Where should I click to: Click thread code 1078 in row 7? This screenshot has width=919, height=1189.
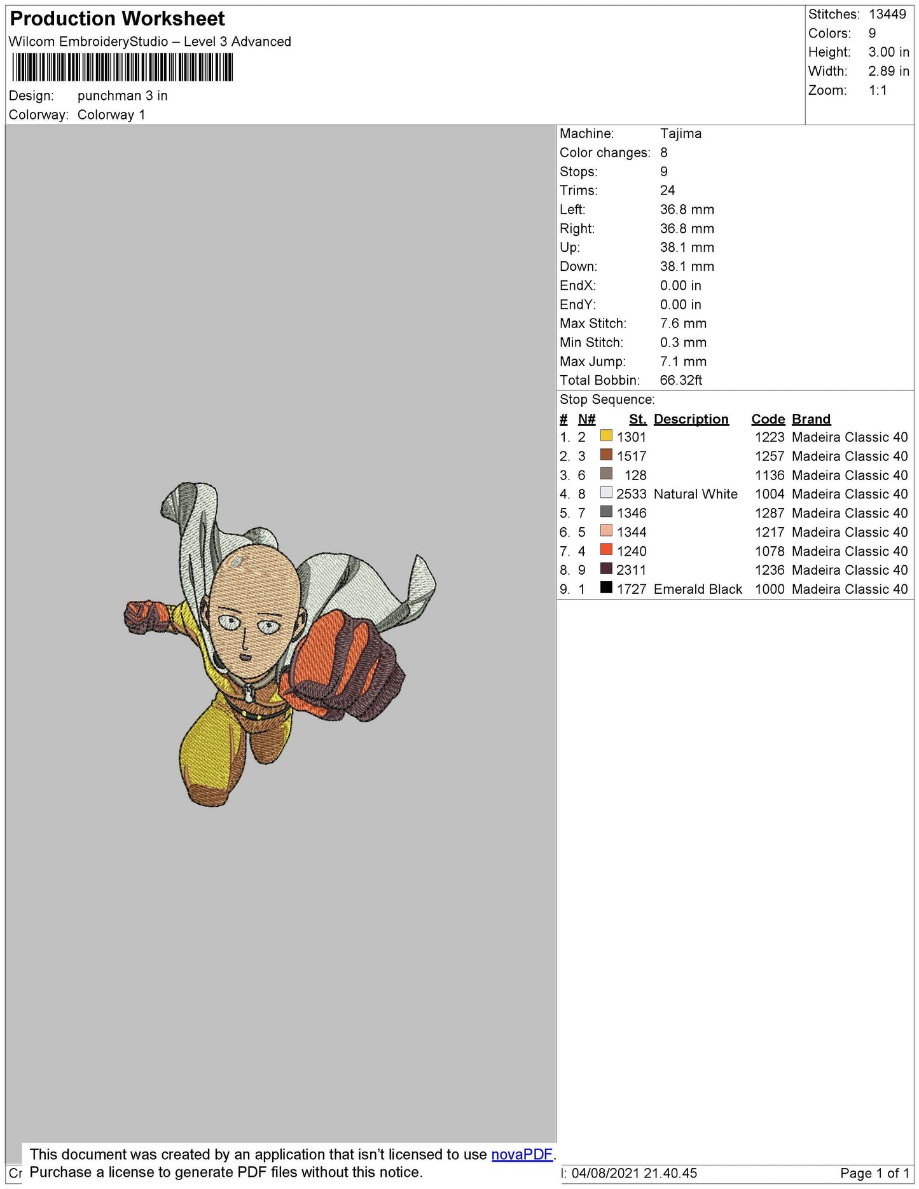tap(770, 552)
